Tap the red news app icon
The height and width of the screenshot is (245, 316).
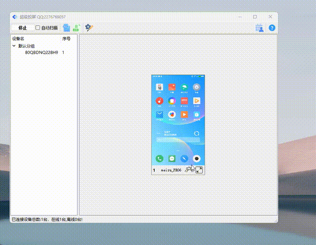click(184, 101)
